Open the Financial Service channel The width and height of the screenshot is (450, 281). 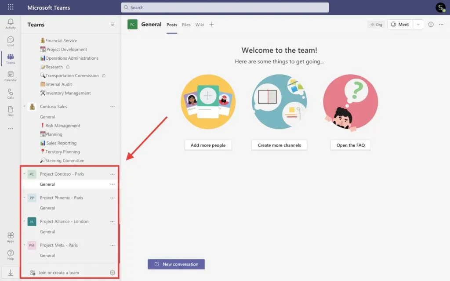pos(58,41)
